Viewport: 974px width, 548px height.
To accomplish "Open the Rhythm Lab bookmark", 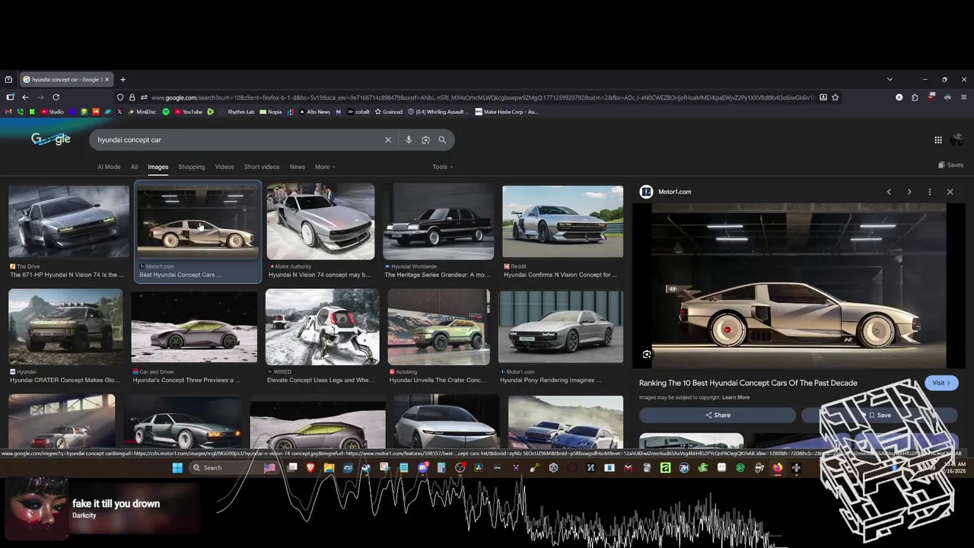I will point(236,112).
